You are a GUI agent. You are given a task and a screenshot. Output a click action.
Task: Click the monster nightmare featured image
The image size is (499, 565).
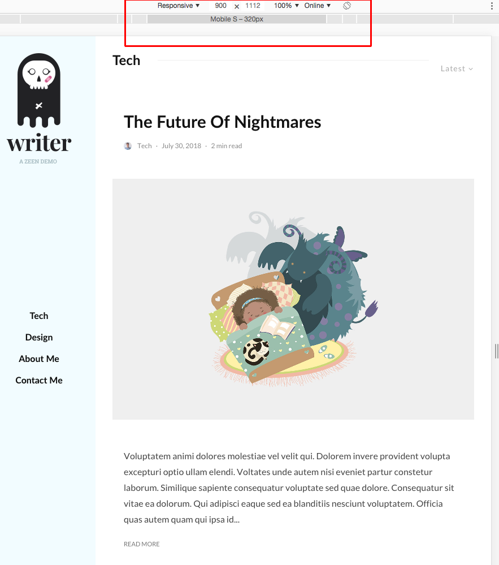[x=293, y=299]
